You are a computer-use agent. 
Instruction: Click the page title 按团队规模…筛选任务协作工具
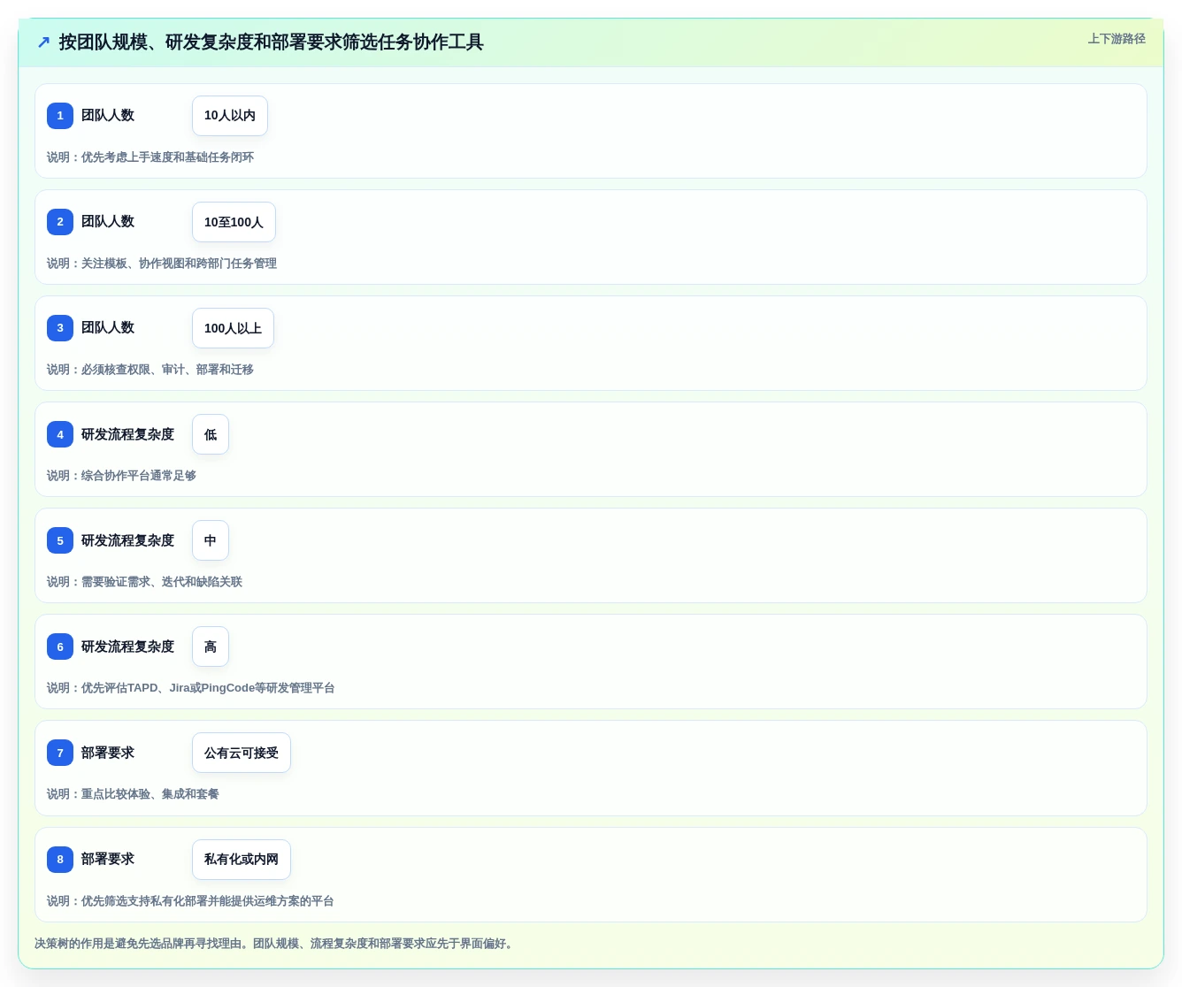tap(271, 42)
